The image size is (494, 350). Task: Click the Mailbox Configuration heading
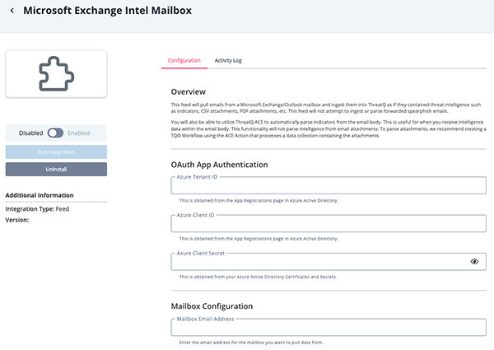coord(212,306)
